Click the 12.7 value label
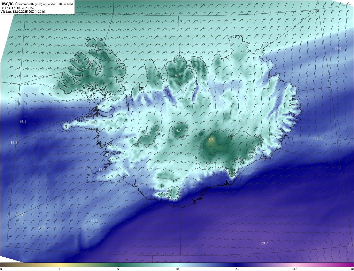The width and height of the screenshot is (354, 271). point(270,76)
